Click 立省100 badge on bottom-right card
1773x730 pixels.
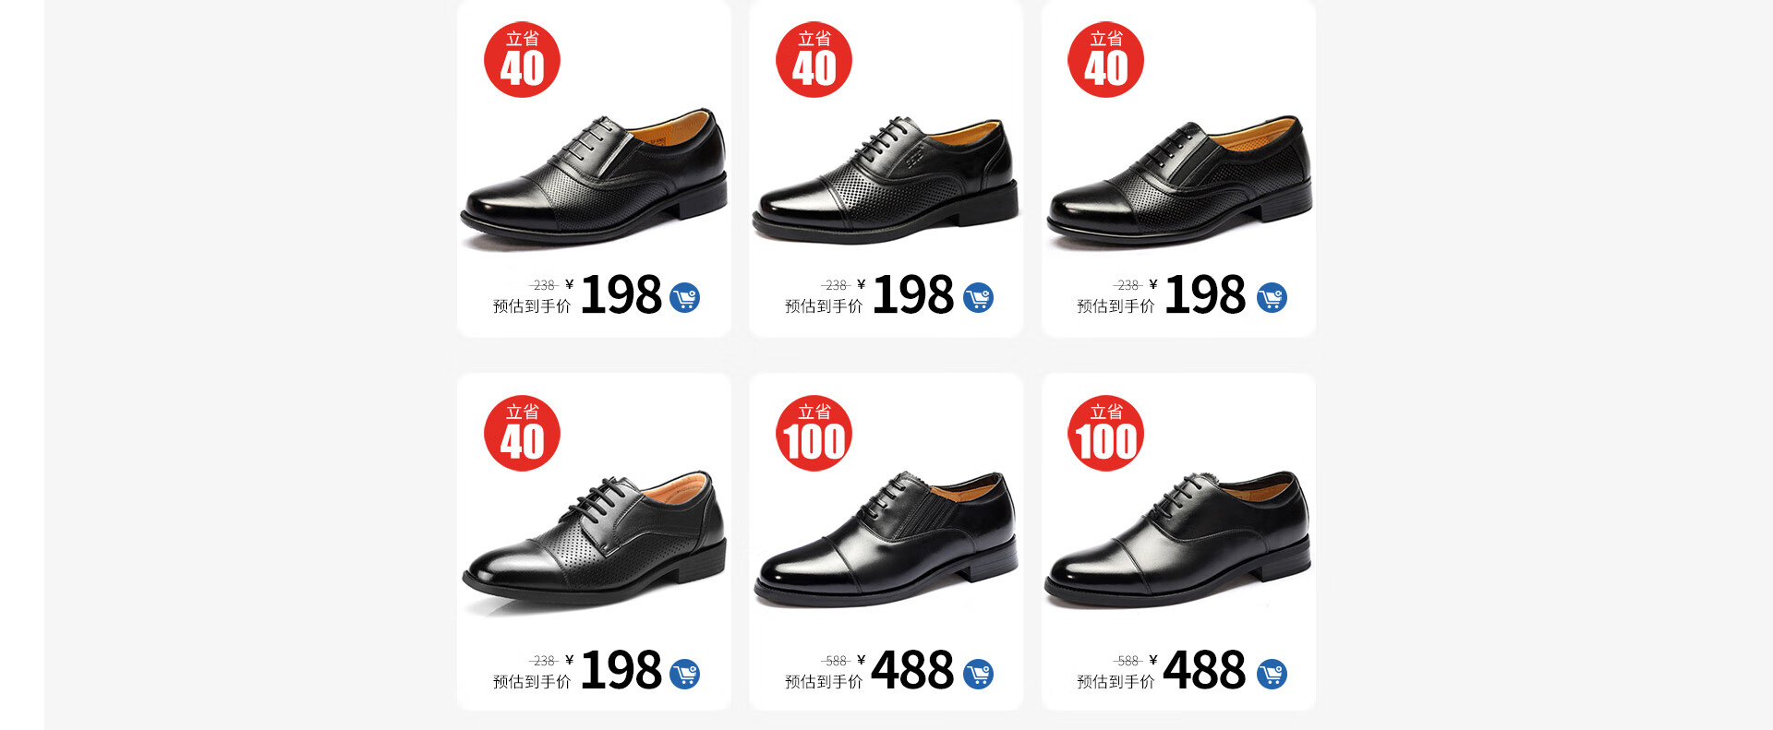coord(1105,434)
